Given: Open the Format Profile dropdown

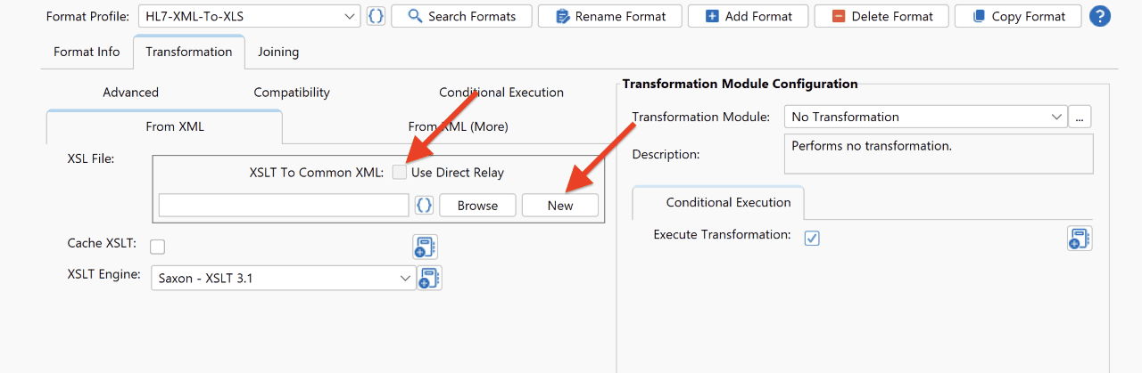Looking at the screenshot, I should click(x=249, y=16).
